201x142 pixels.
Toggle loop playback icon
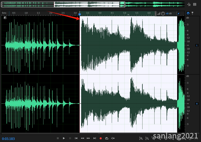coord(107,138)
